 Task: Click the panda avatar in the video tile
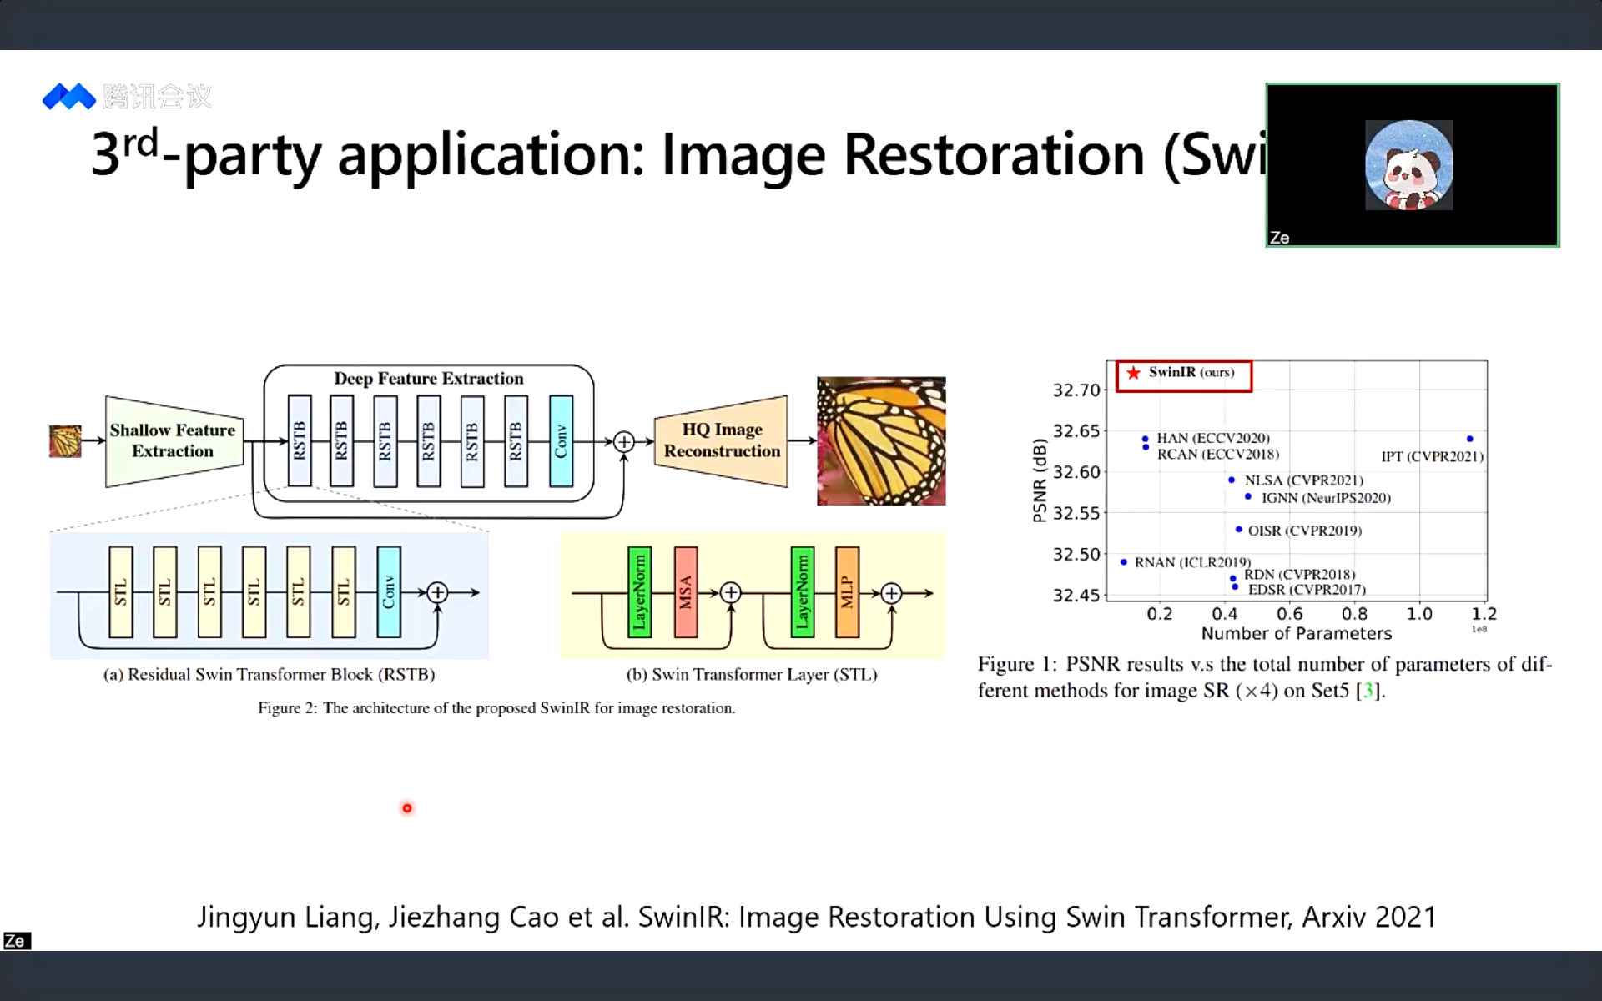pyautogui.click(x=1408, y=165)
